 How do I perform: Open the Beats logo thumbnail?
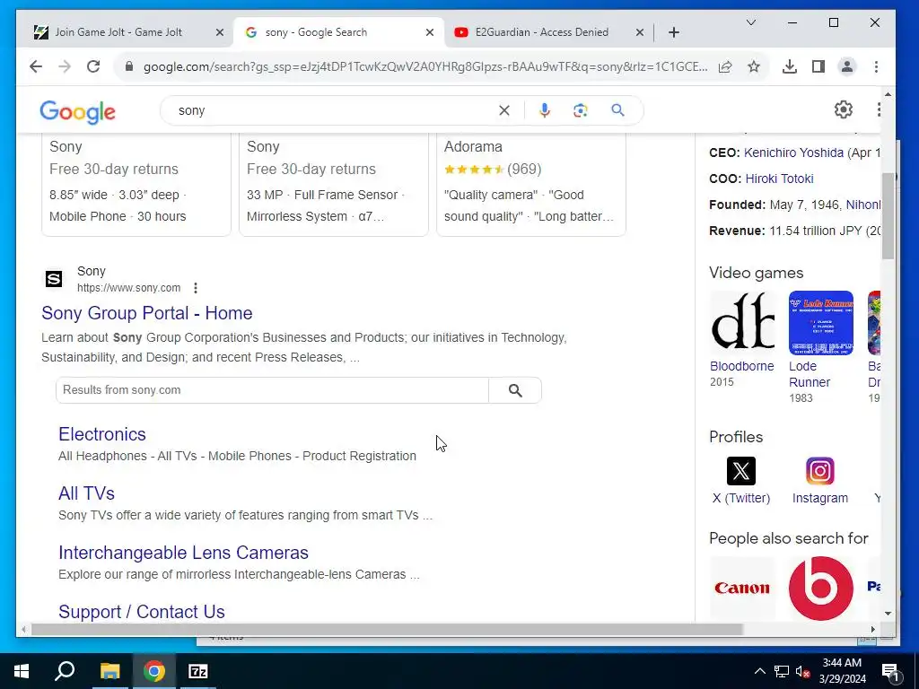click(x=821, y=588)
